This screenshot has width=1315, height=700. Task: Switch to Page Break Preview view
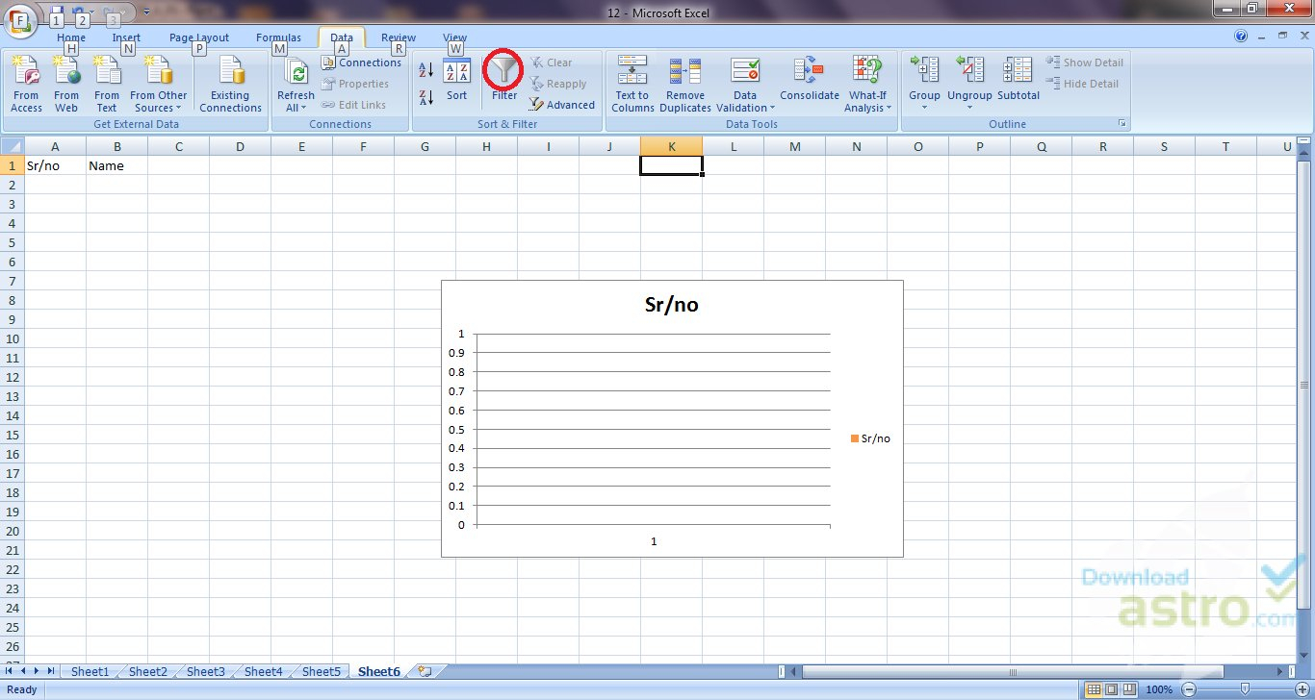click(1130, 689)
